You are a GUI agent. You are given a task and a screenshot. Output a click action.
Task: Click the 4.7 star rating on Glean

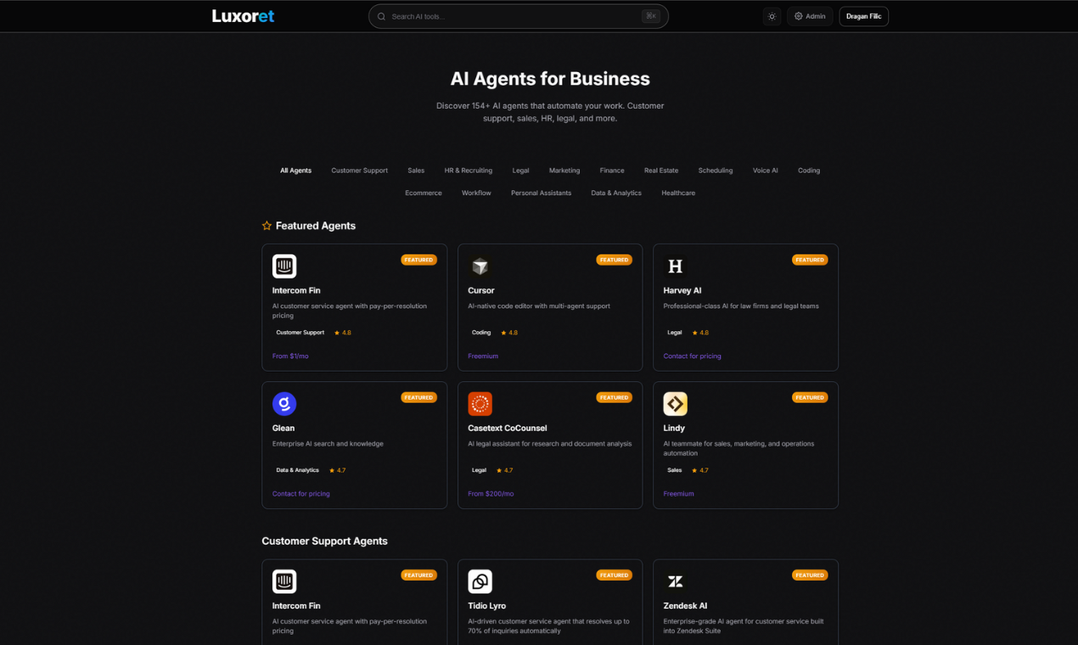[x=337, y=470]
